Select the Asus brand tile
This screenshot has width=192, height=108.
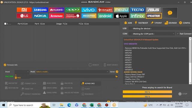(x=154, y=10)
